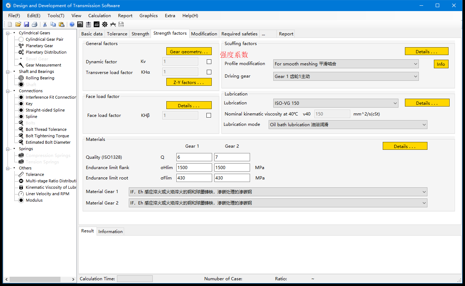Collapse the Shaft and Bearings node

[8, 71]
